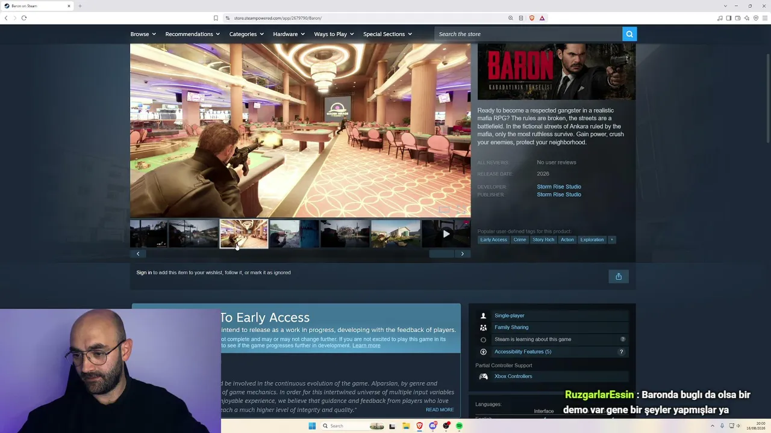Click the share icon button
771x433 pixels.
(619, 277)
